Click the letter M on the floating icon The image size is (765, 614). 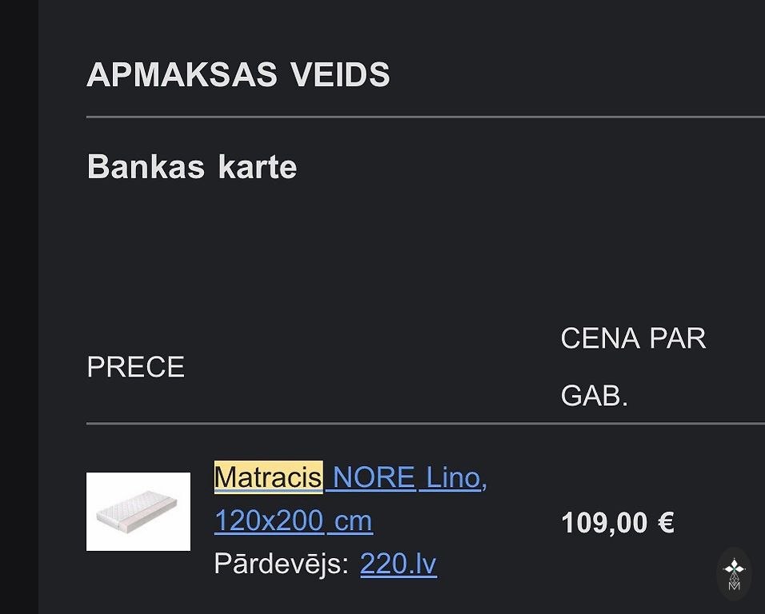(x=734, y=585)
